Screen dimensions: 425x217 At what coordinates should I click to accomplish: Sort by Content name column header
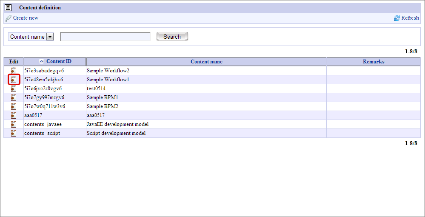[x=206, y=62]
